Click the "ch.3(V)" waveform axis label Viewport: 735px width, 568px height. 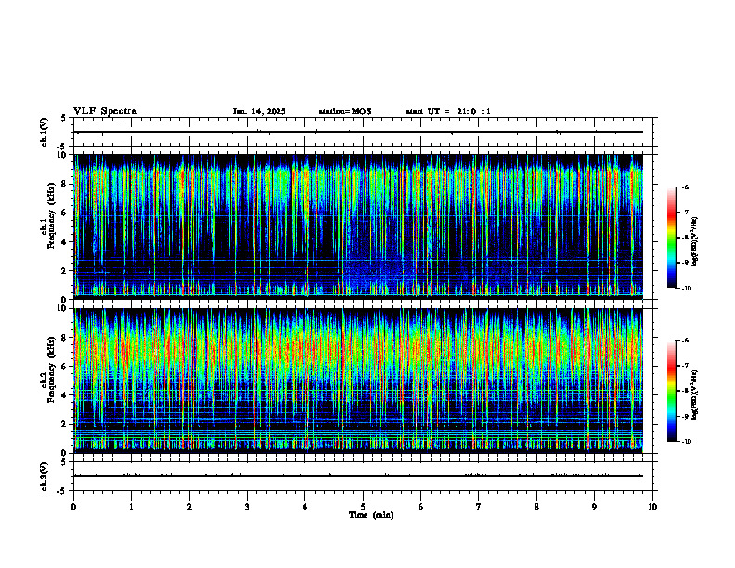45,476
